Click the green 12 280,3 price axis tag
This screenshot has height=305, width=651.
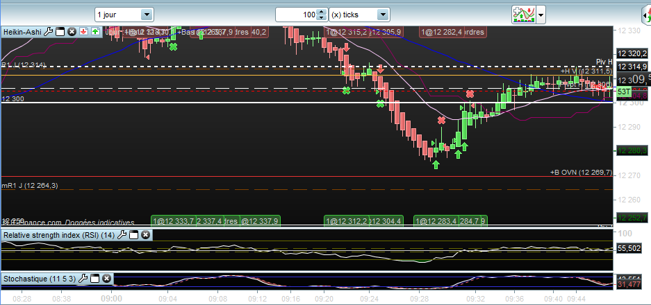[632, 151]
